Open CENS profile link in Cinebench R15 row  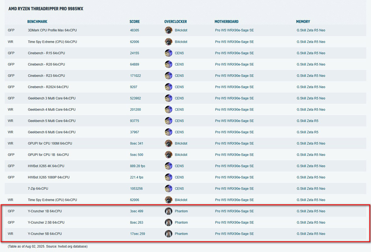tap(179, 53)
